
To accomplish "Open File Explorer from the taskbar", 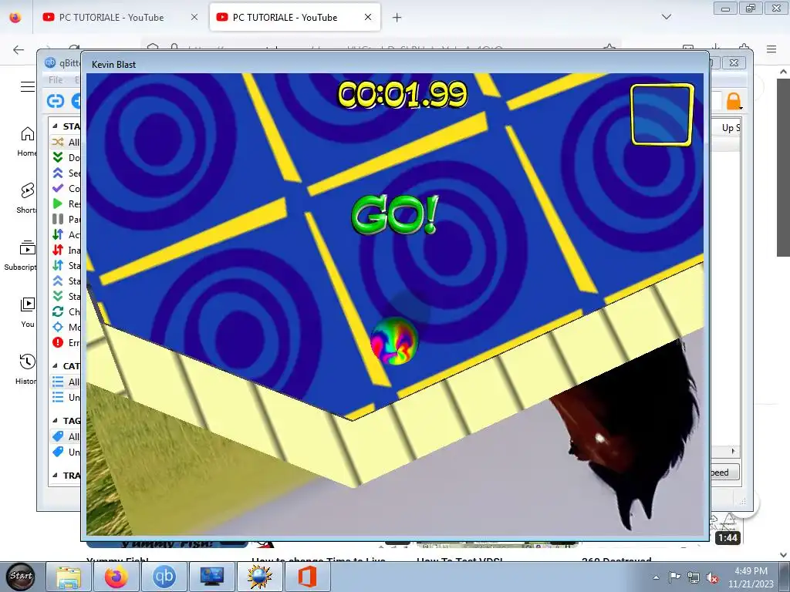I will click(69, 577).
